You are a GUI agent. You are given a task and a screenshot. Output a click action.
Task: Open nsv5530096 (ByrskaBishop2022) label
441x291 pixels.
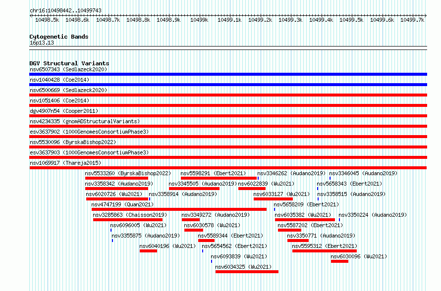coord(73,142)
